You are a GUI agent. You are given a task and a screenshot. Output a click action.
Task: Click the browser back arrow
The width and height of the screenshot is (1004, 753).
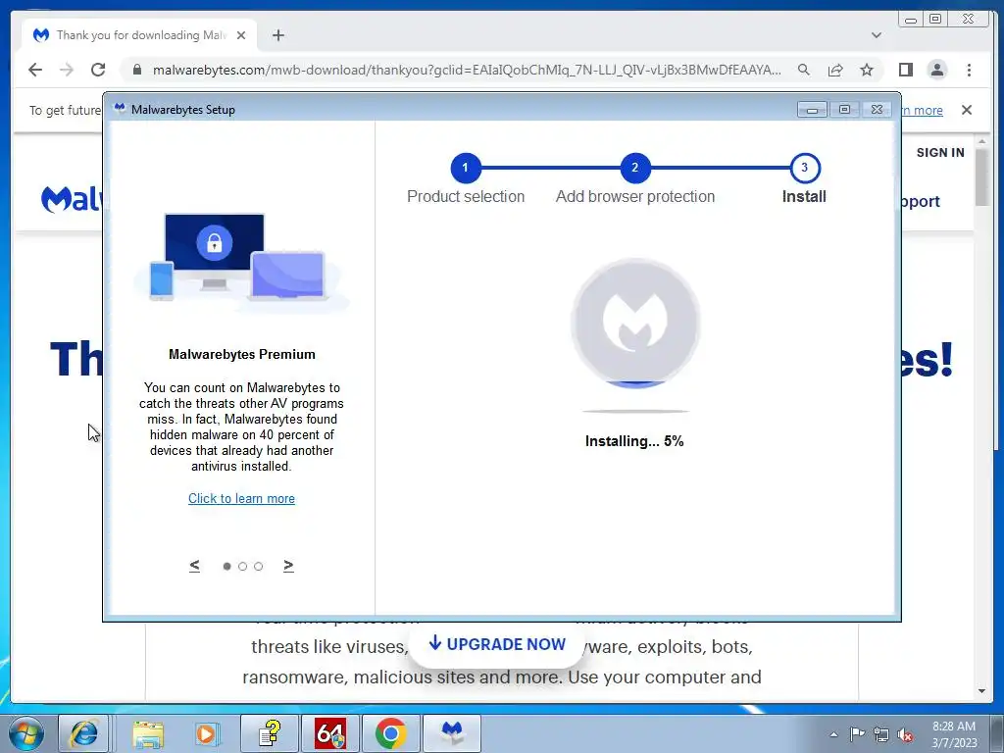(x=35, y=70)
